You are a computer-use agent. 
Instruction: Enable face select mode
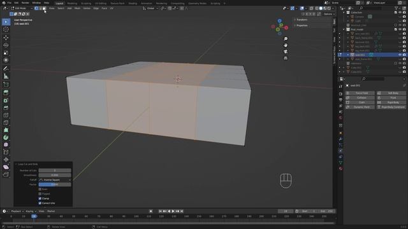(44, 8)
